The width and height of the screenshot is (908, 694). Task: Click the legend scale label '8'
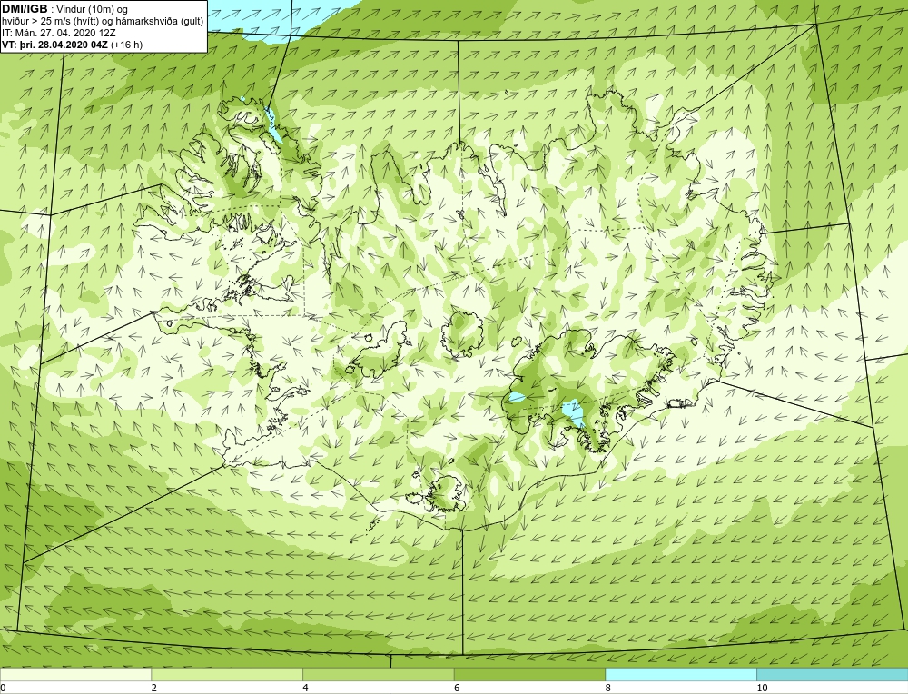(x=607, y=688)
